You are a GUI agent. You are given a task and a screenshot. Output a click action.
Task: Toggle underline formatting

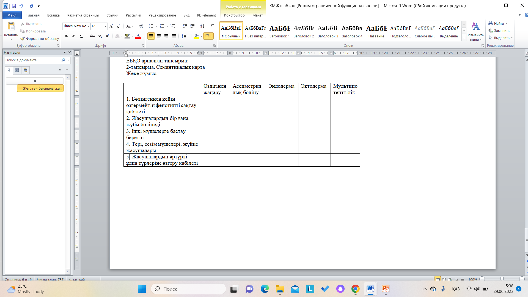coord(81,36)
